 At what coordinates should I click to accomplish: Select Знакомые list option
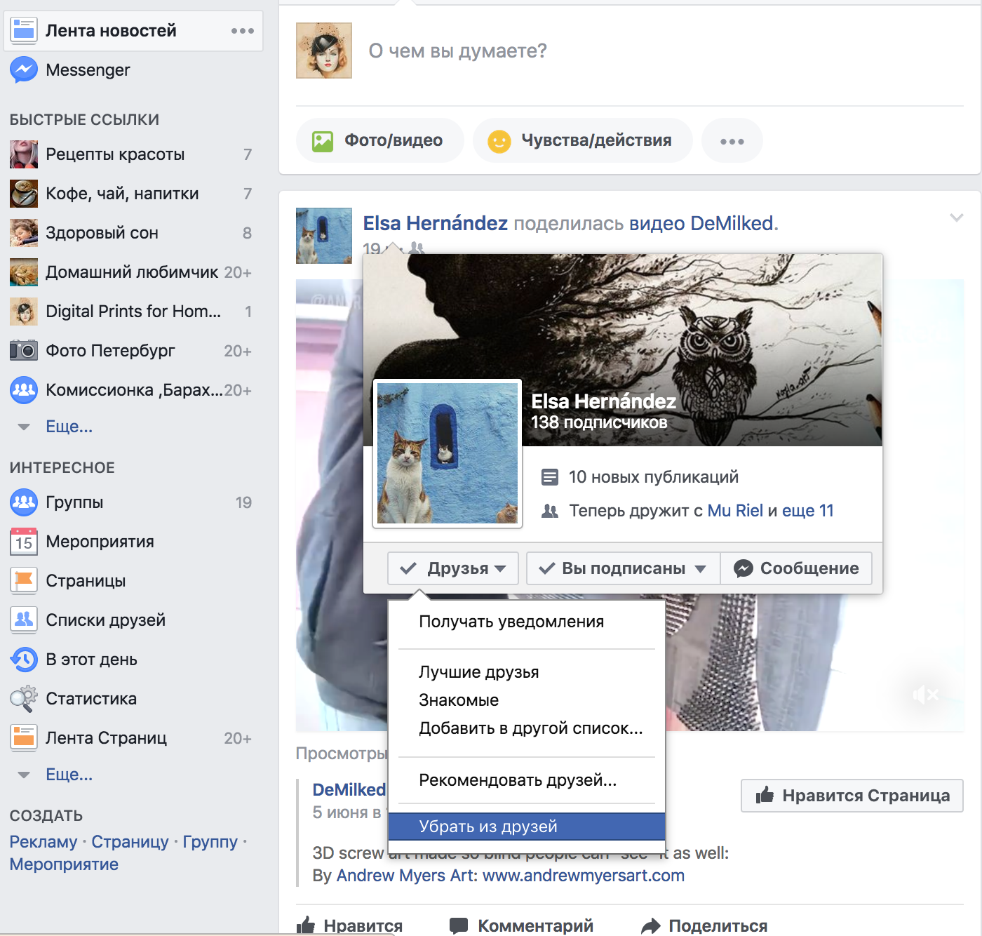(x=526, y=700)
